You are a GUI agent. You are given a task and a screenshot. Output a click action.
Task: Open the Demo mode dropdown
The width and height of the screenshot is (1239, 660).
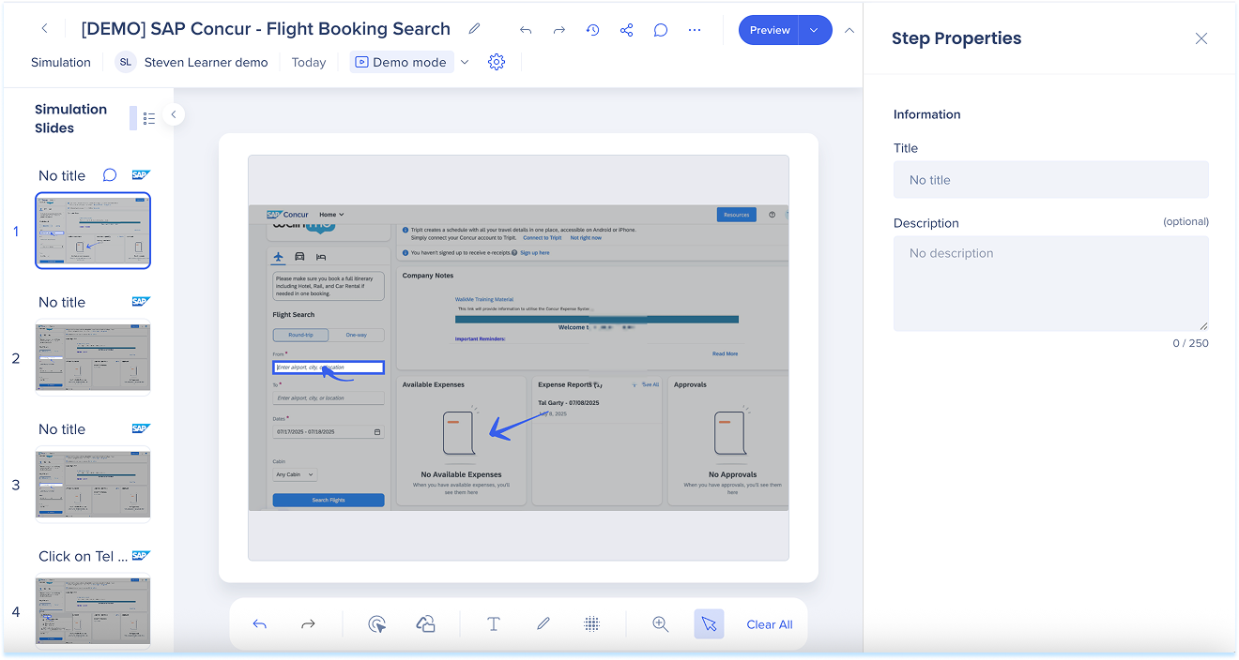coord(464,62)
